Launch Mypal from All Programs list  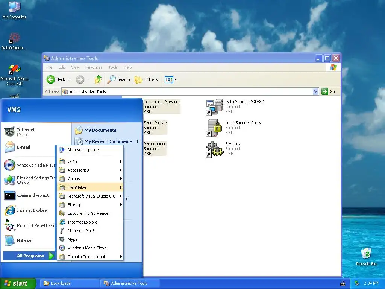click(90, 239)
